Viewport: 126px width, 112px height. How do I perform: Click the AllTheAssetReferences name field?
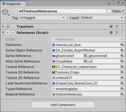click(x=62, y=11)
